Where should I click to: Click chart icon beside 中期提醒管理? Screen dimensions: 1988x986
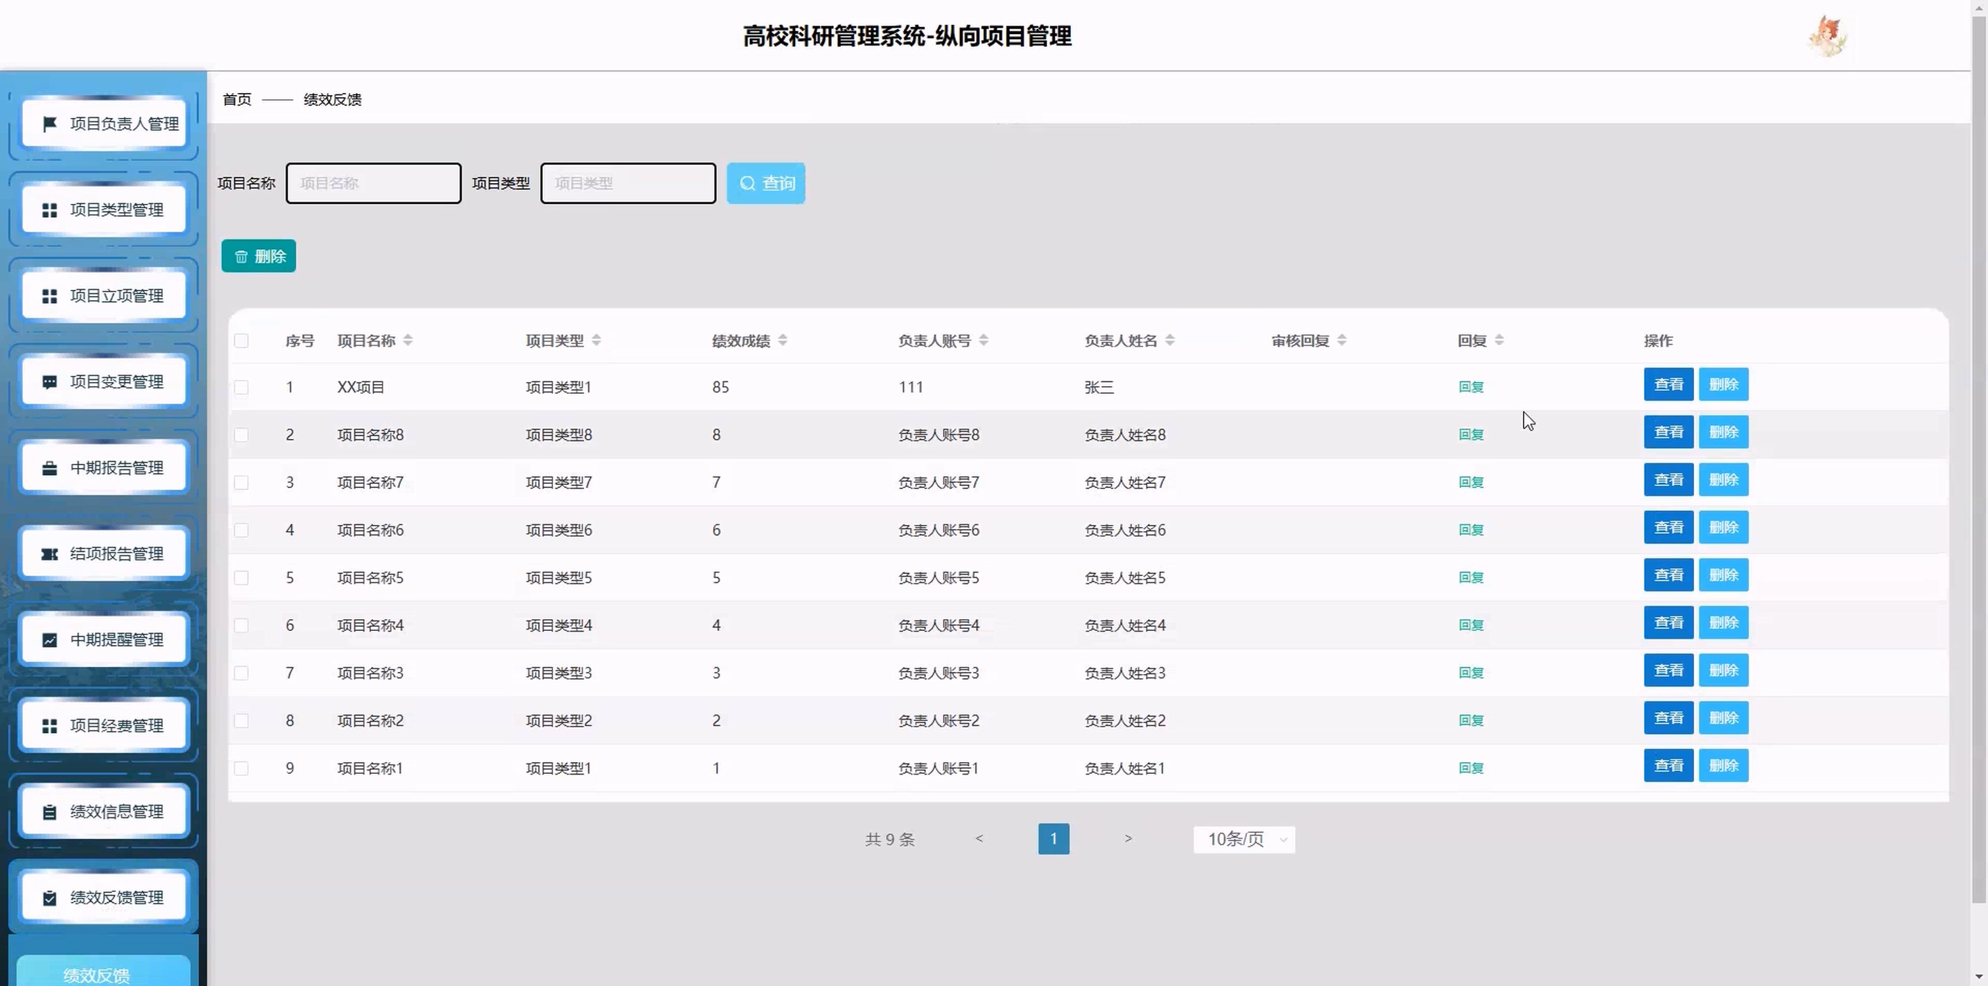[x=49, y=640]
